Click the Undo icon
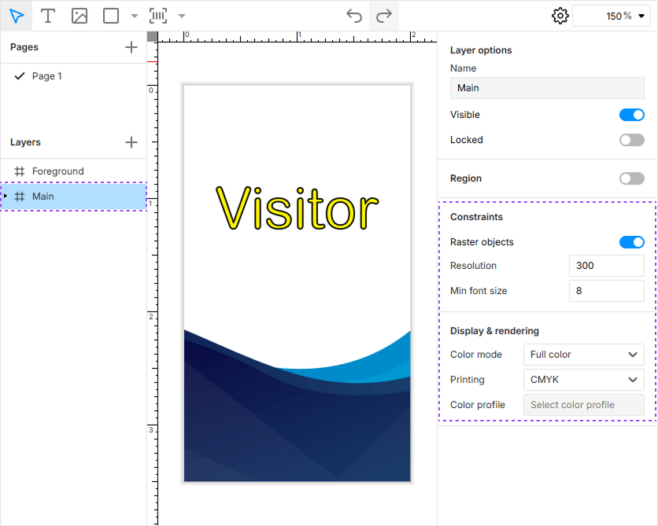 353,16
